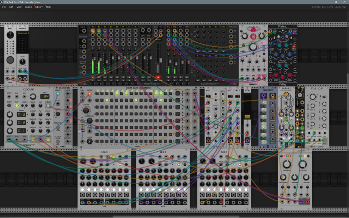Click the PW knob on Clocked
349x218 pixels.
click(x=40, y=105)
